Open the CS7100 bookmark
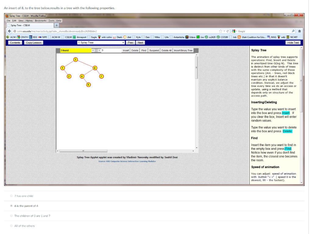Viewport: 312px width, 234px height. (x=222, y=37)
